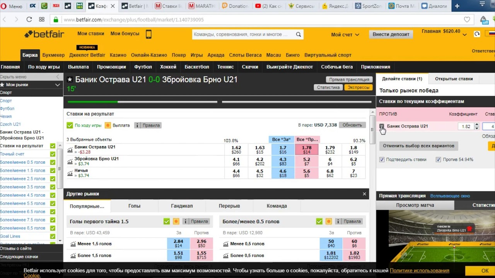Select lay odds 1.78 for Баник Острава
This screenshot has width=495, height=278.
pyautogui.click(x=307, y=150)
